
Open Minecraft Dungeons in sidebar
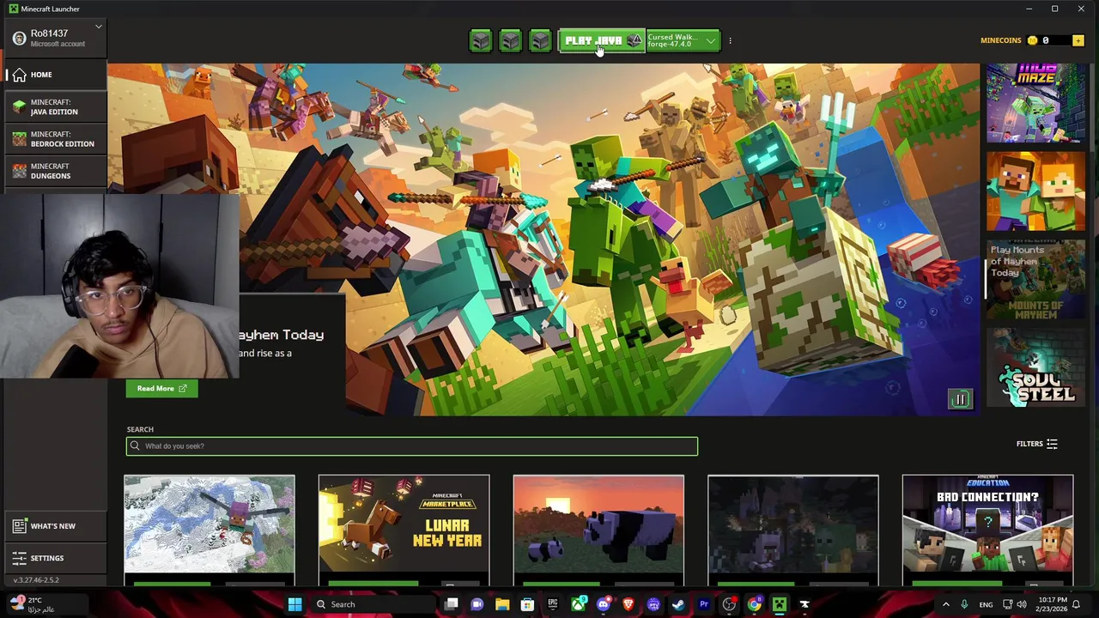click(x=56, y=171)
